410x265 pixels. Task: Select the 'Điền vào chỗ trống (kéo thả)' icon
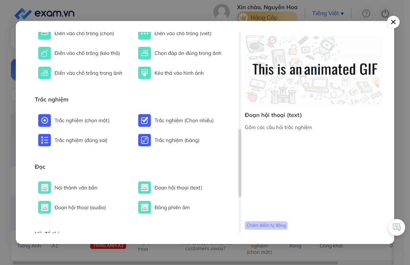(x=45, y=53)
